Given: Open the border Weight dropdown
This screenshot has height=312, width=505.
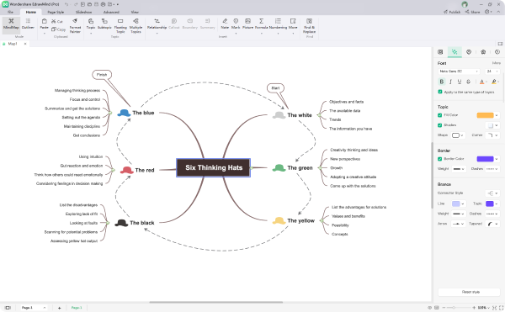Looking at the screenshot, I should [459, 169].
